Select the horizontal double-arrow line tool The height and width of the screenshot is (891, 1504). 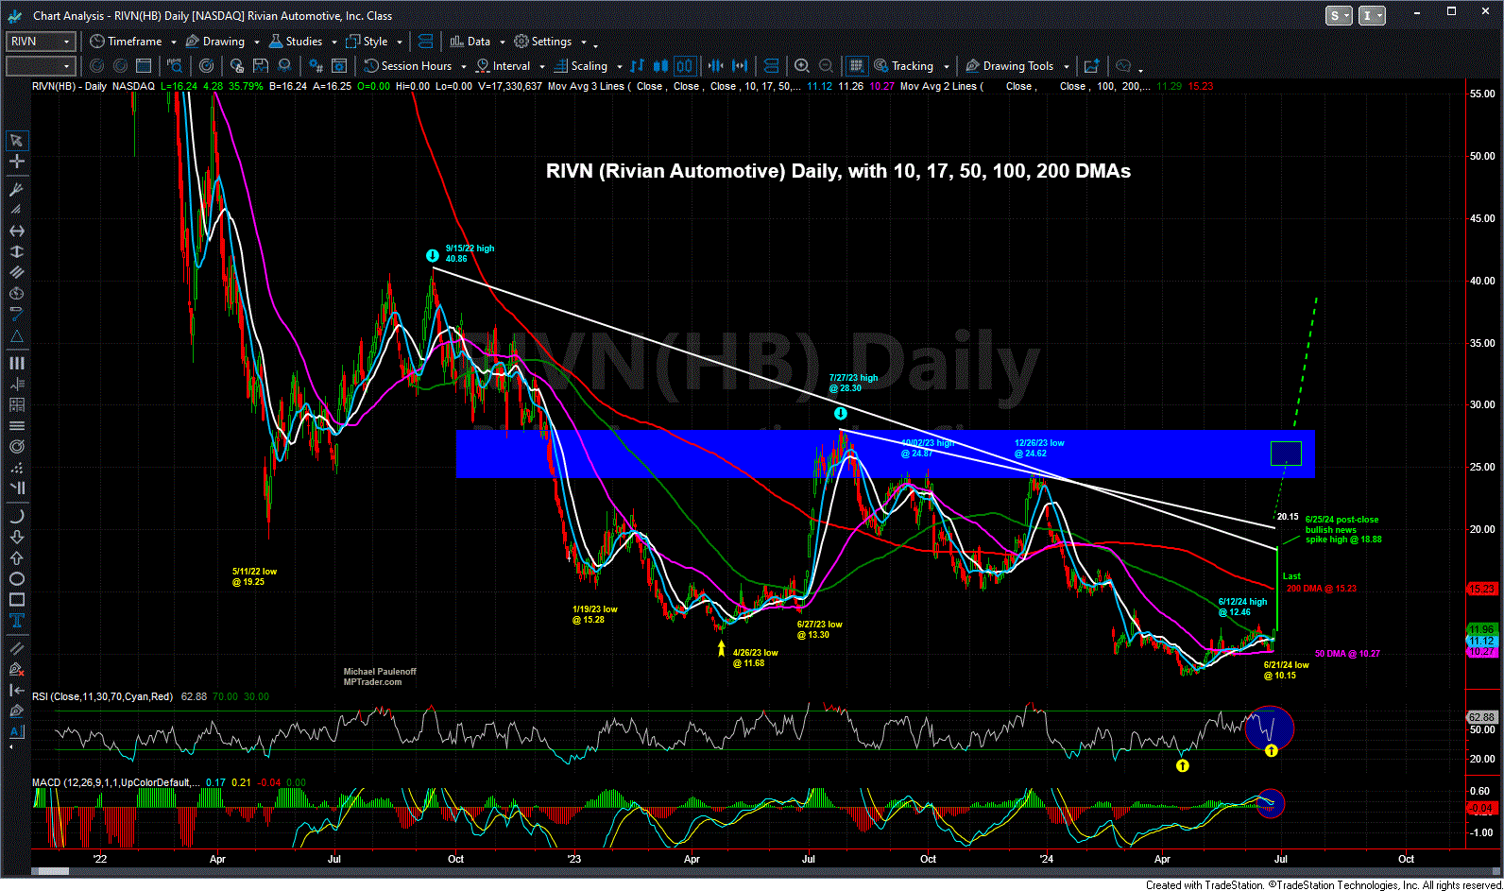16,231
